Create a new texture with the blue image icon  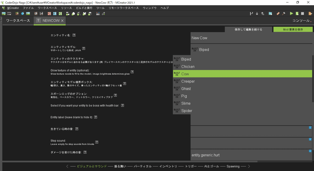(x=270, y=13)
